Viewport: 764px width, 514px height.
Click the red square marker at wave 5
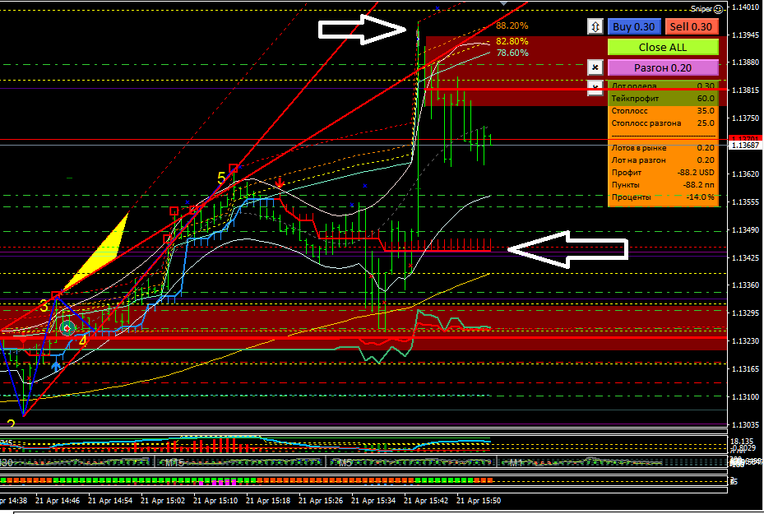click(x=234, y=169)
